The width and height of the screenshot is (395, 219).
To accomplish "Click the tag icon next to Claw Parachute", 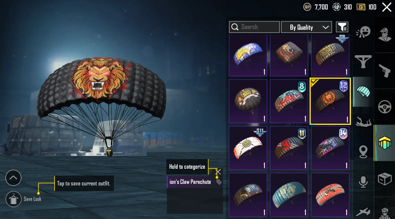I will coord(219,182).
